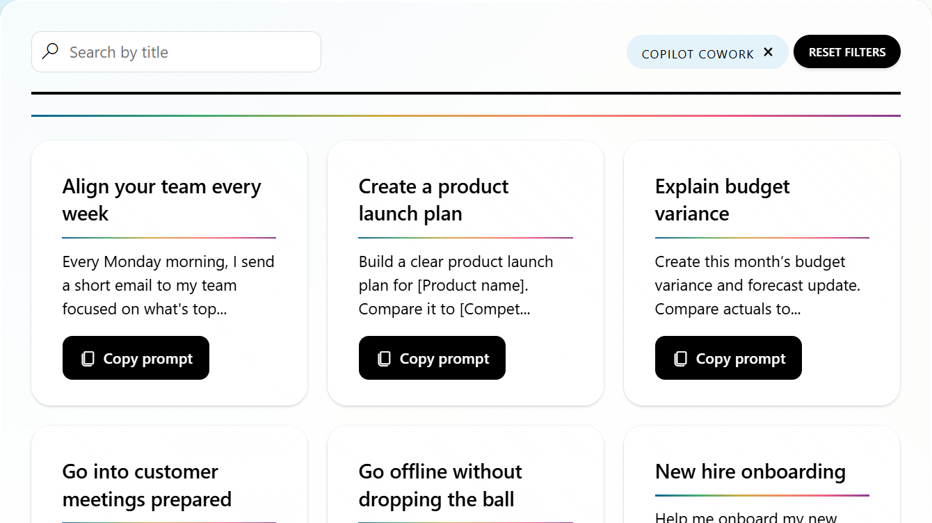Open the Go offline without dropping the ball title
This screenshot has width=932, height=523.
[x=440, y=485]
